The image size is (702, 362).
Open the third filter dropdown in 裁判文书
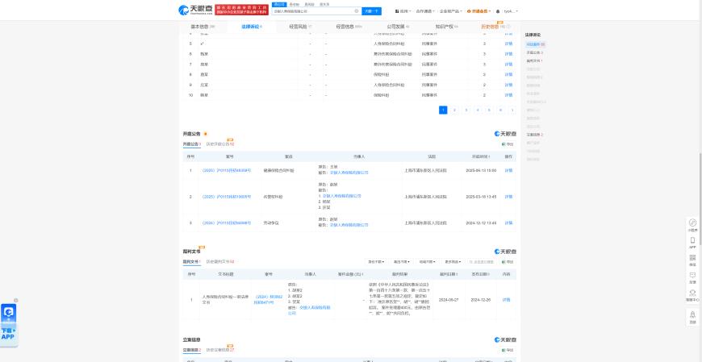[x=428, y=262]
